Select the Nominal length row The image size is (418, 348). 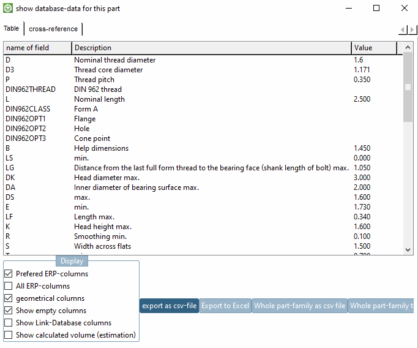[x=203, y=99]
